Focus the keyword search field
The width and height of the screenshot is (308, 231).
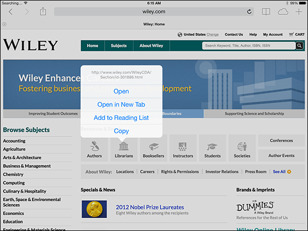[x=249, y=46]
